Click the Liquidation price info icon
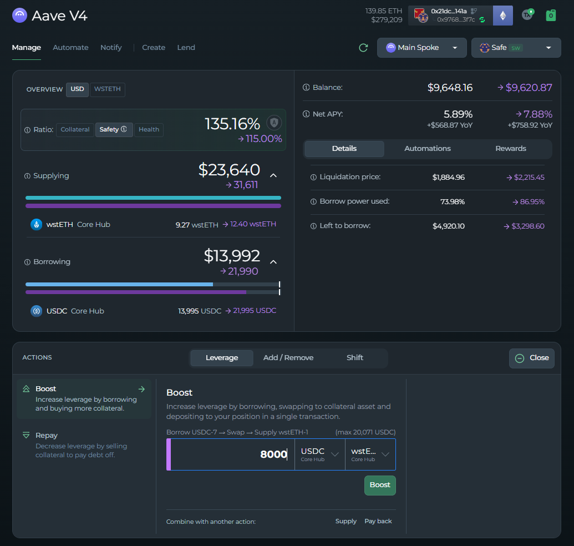Viewport: 574px width, 546px height. click(313, 178)
